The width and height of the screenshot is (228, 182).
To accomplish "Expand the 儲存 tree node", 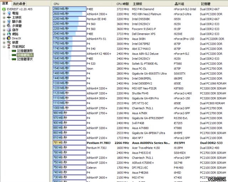I will (4, 30).
